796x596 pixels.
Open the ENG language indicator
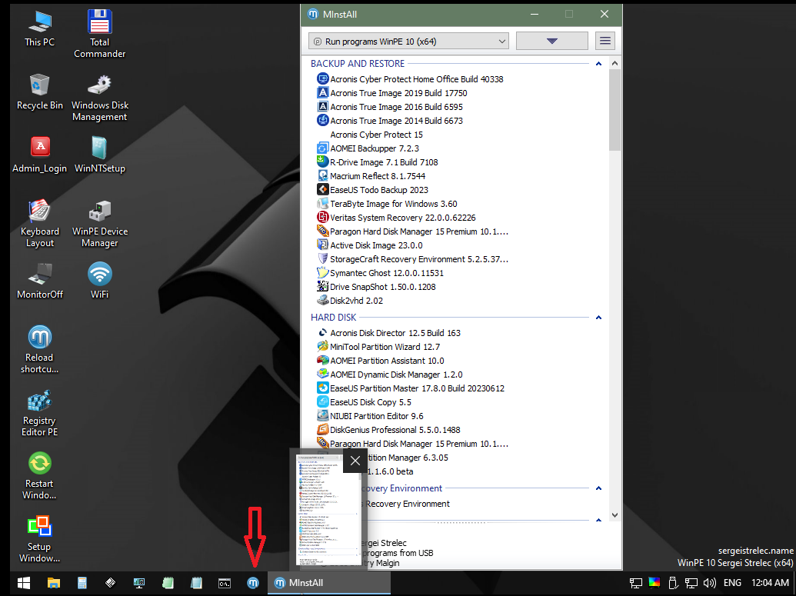tap(732, 583)
